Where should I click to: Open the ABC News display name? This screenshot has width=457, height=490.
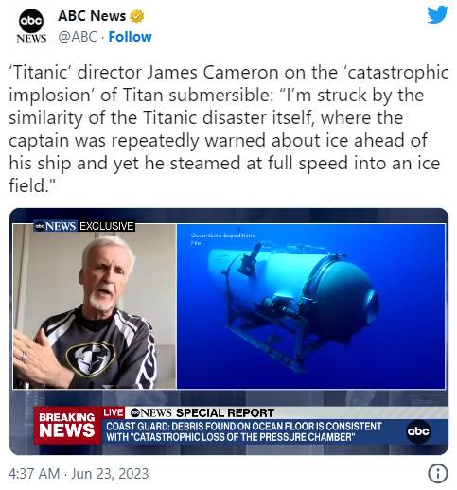tap(92, 16)
